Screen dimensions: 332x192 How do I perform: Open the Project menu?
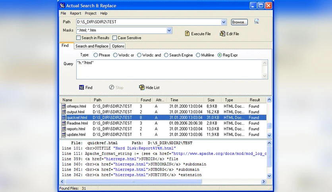tap(91, 13)
